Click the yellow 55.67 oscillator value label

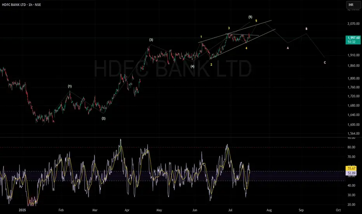tap(351, 168)
